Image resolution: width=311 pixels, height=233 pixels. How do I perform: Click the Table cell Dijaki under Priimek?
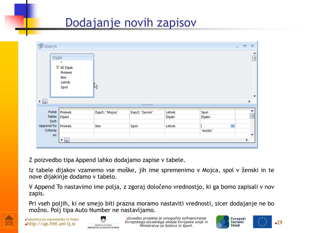(x=77, y=117)
